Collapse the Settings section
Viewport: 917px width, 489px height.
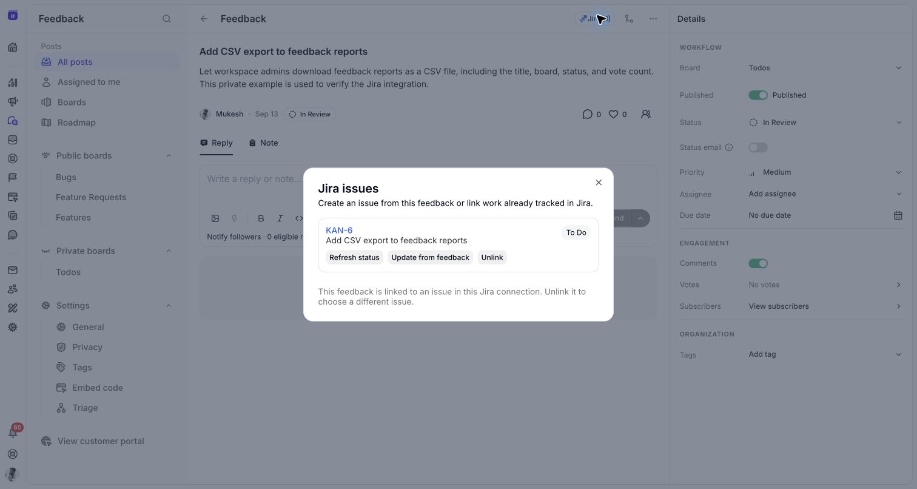click(x=169, y=306)
